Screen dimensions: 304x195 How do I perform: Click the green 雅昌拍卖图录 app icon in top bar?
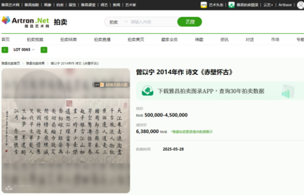(231, 5)
